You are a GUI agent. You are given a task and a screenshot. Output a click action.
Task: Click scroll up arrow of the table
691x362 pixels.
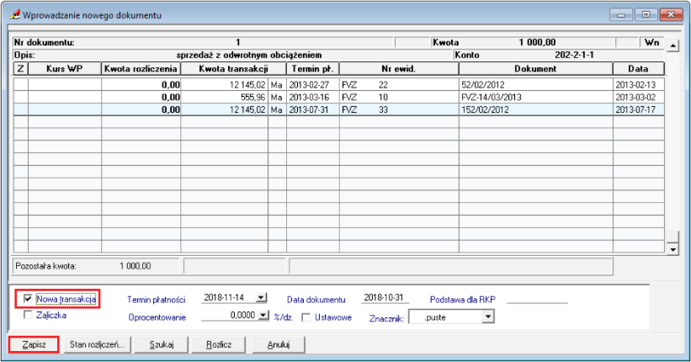672,45
